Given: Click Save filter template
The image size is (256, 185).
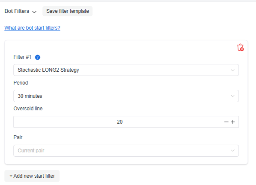Looking at the screenshot, I should pos(68,11).
